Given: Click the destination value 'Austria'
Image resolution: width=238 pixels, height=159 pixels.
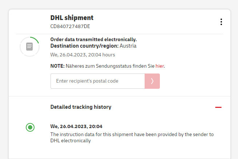Looking at the screenshot, I should pyautogui.click(x=128, y=46).
